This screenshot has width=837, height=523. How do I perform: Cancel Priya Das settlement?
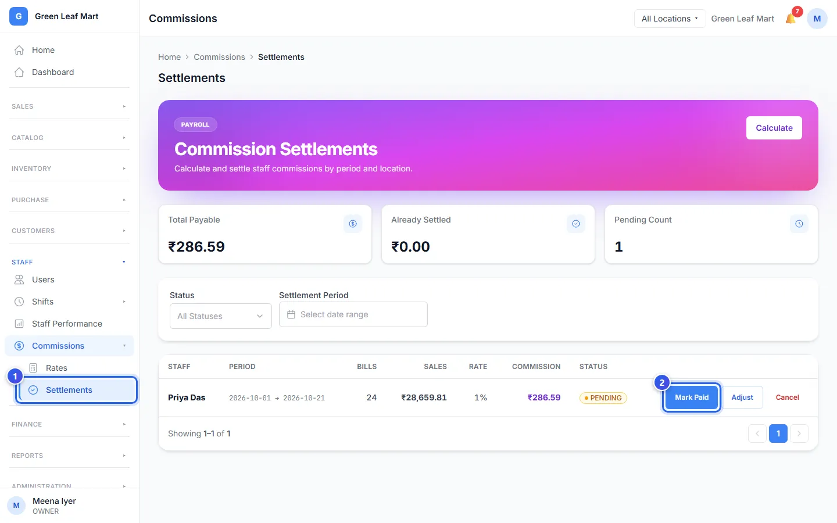tap(788, 397)
